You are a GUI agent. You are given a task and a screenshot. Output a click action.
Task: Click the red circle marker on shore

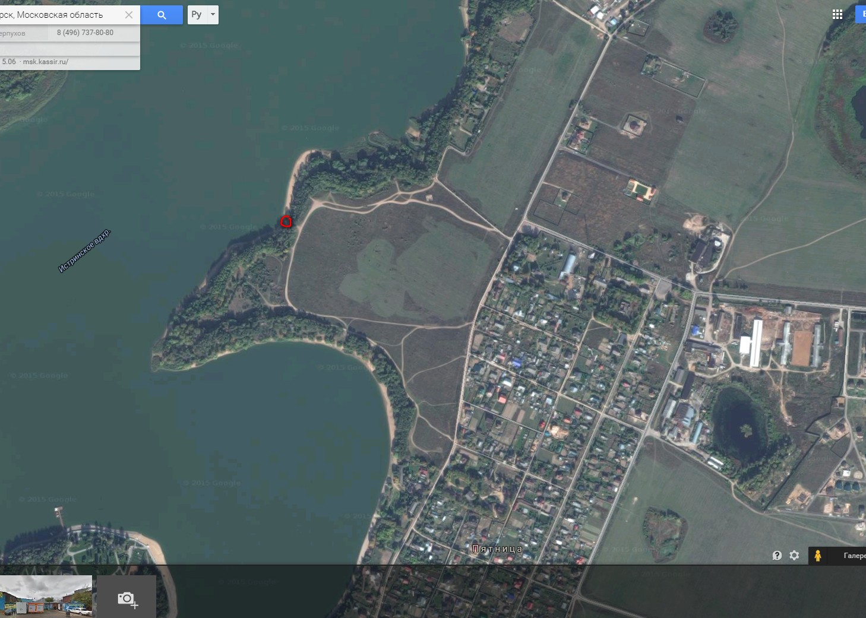pos(286,222)
